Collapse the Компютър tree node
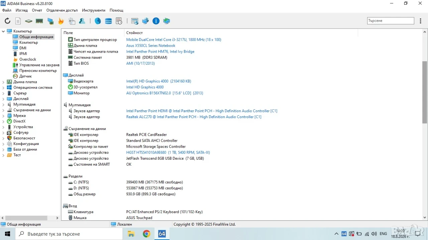 coord(3,31)
